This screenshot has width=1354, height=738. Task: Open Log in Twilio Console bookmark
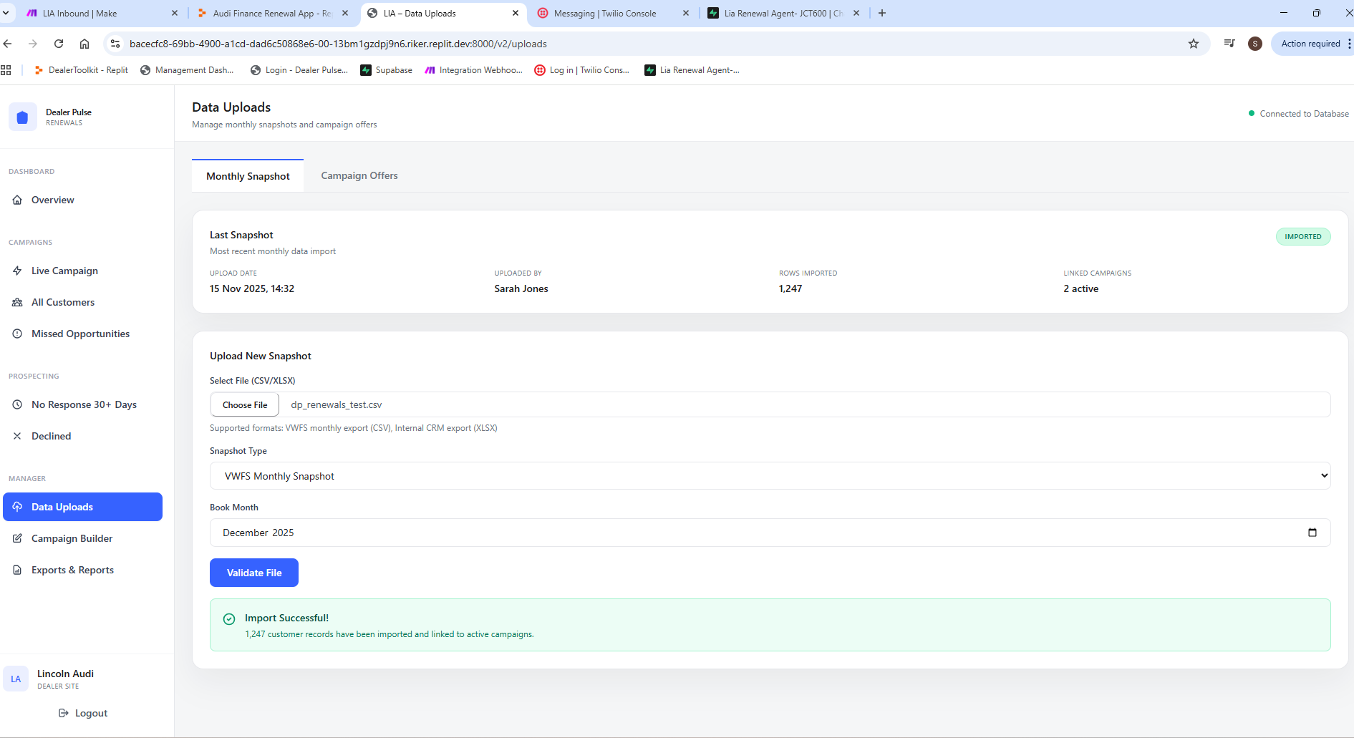click(582, 70)
